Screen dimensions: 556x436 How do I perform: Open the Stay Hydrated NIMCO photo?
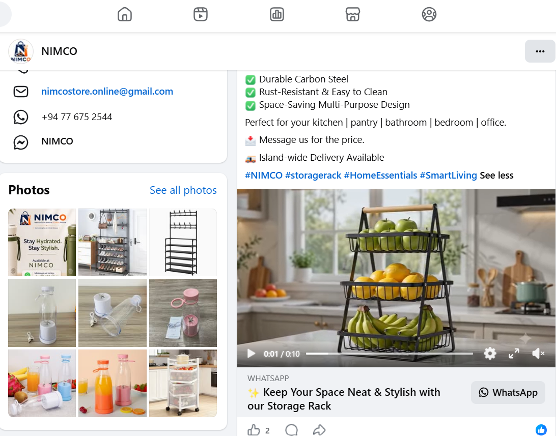[x=42, y=242]
